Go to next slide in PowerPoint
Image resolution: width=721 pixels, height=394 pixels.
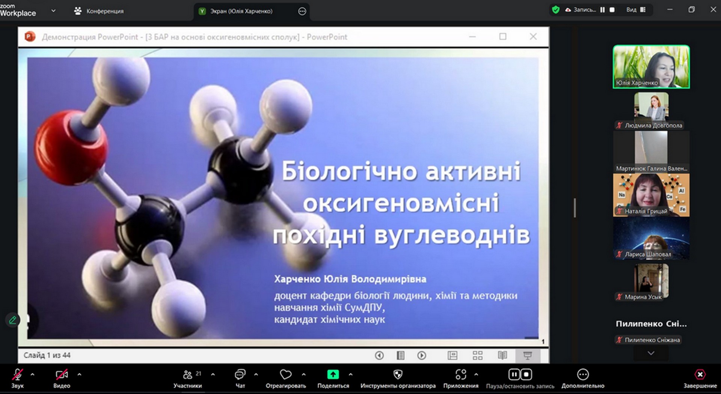(422, 355)
